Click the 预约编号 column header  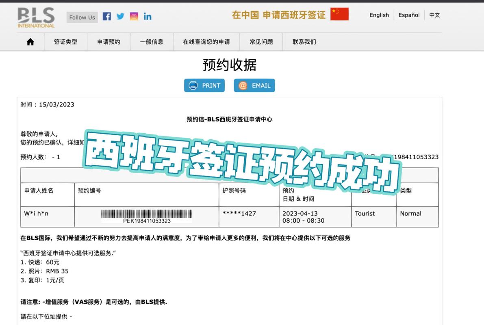point(89,191)
